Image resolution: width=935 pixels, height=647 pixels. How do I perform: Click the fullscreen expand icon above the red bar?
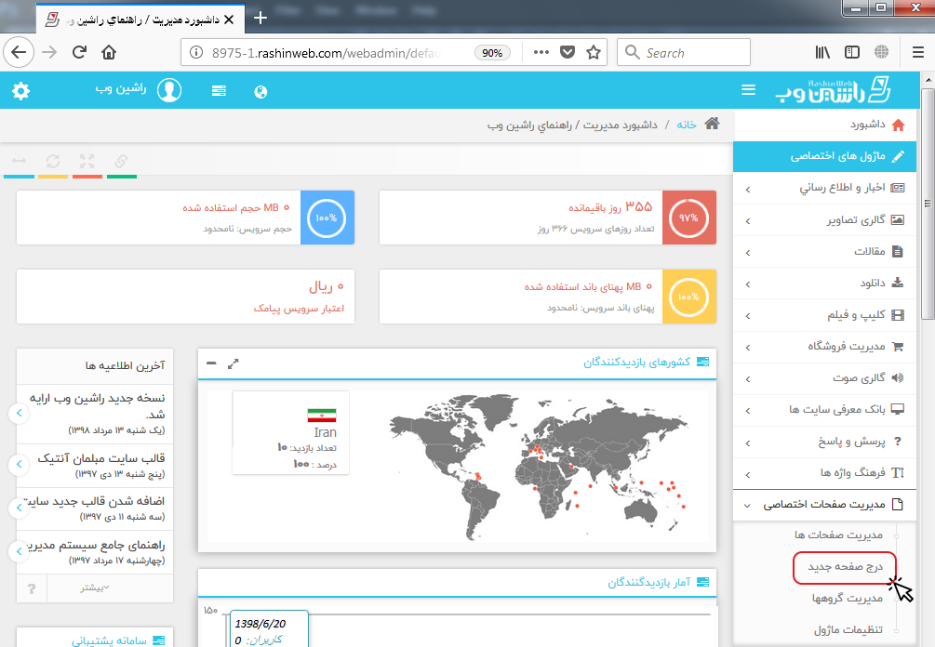click(x=87, y=161)
